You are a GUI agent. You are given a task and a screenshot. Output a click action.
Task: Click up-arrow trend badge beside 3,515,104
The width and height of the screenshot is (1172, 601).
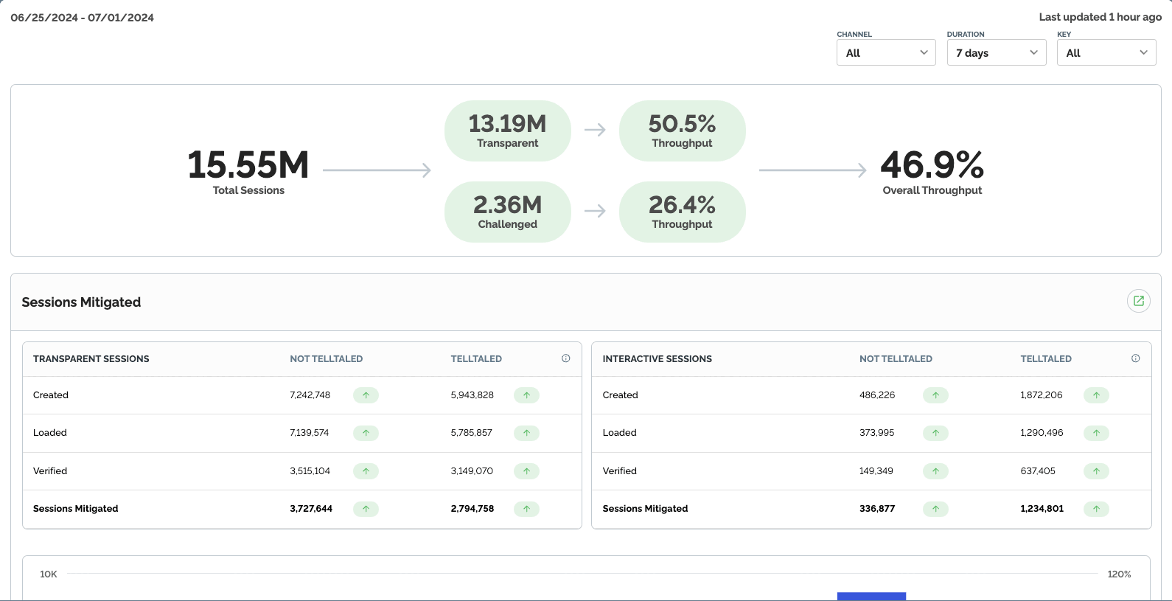366,471
